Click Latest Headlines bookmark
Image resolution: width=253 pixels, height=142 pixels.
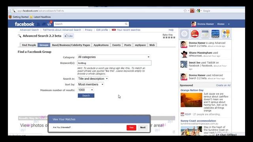42,17
